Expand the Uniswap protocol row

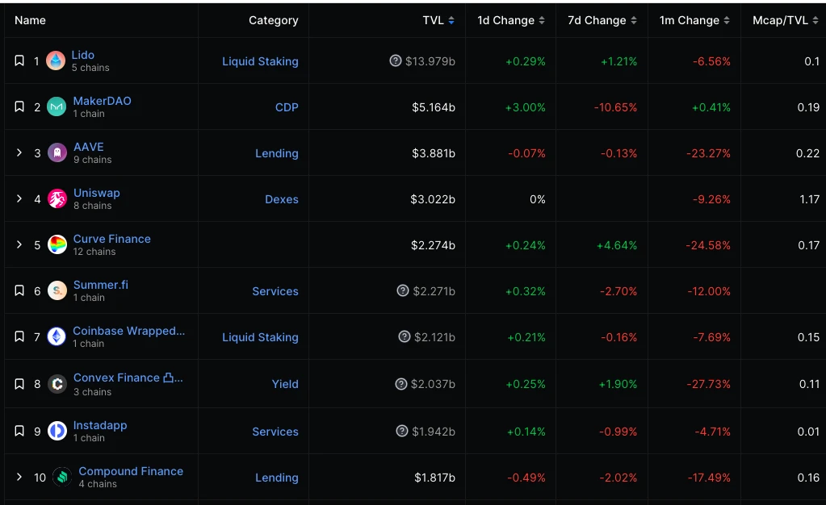click(19, 198)
